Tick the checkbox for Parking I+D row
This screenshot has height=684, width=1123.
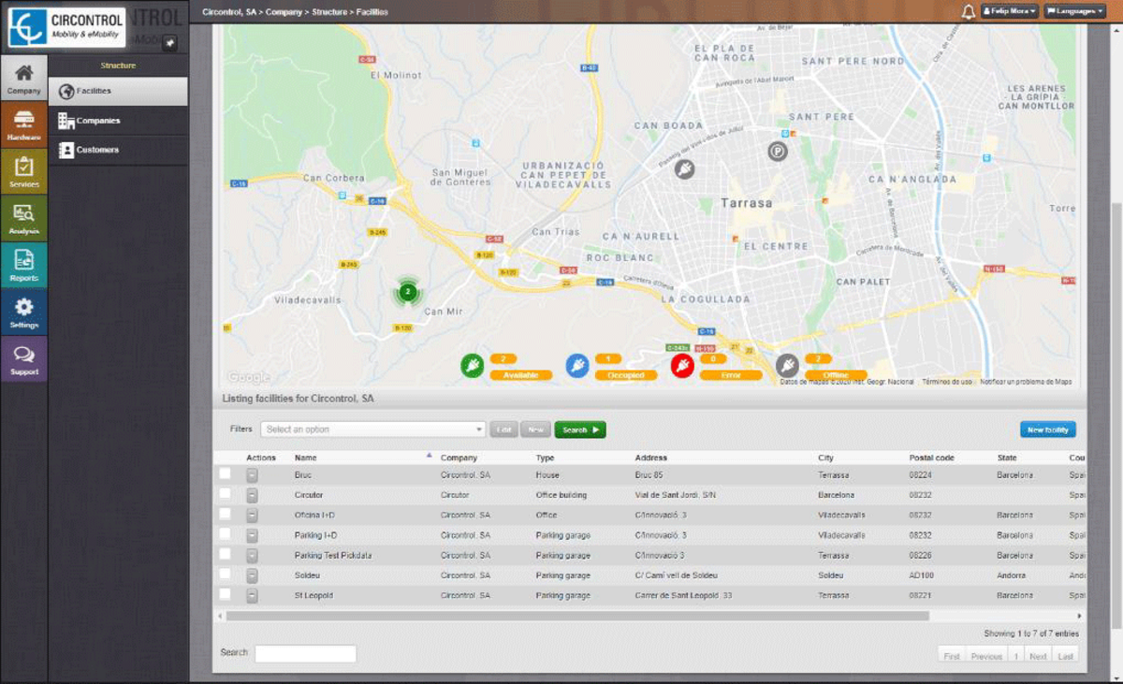point(225,533)
